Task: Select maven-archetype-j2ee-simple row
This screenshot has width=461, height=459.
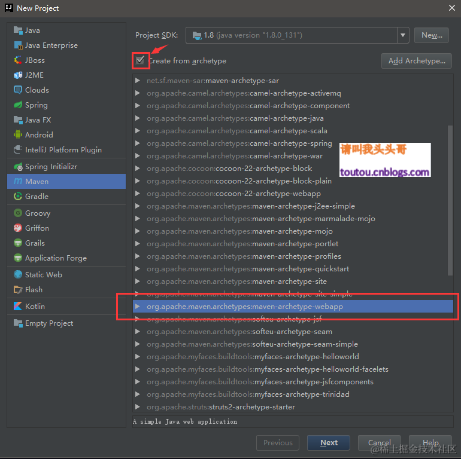Action: 293,206
